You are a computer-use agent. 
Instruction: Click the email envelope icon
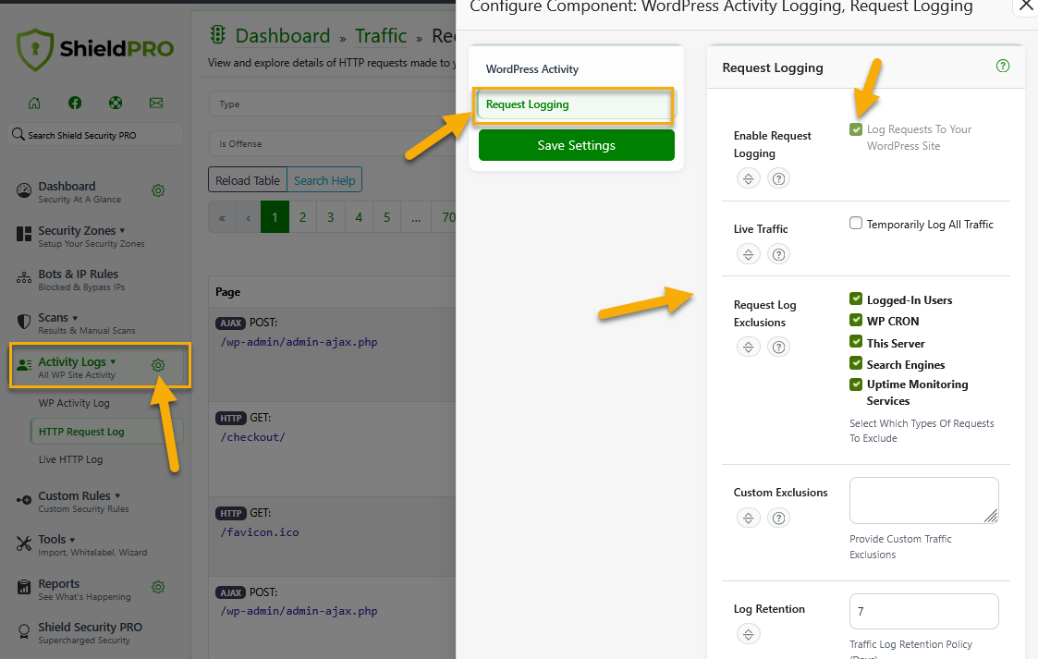pos(156,103)
